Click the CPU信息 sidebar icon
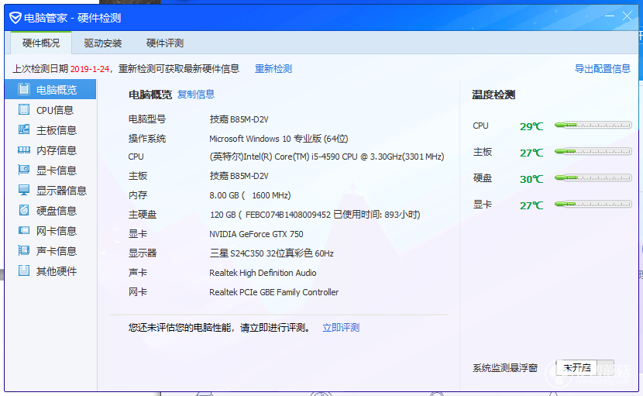Screen dimensions: 643x396 pos(24,109)
